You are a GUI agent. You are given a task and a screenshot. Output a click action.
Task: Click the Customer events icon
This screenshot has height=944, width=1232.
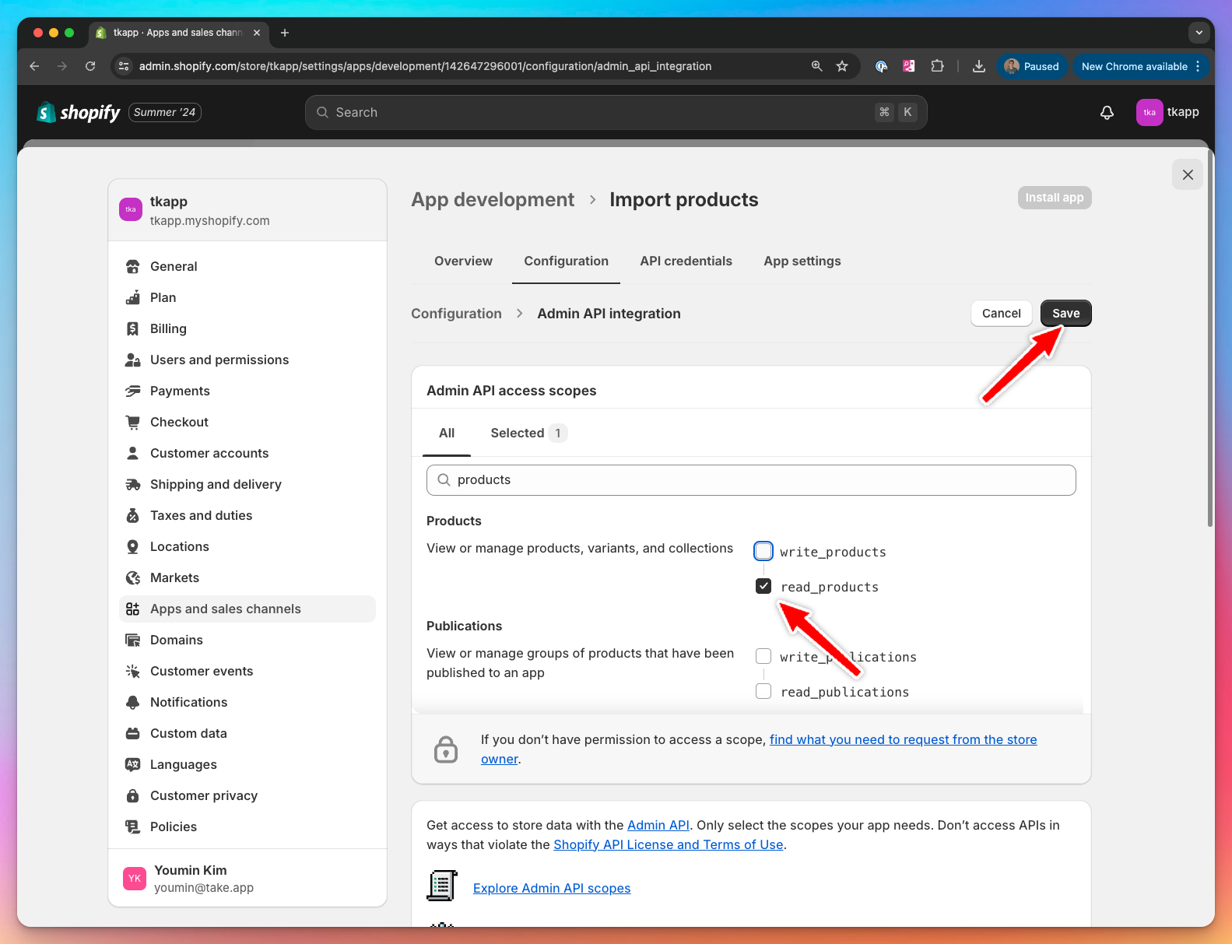click(x=133, y=671)
